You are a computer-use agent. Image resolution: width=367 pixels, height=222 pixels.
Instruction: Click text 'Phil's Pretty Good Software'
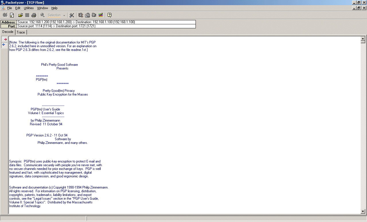[x=59, y=65]
